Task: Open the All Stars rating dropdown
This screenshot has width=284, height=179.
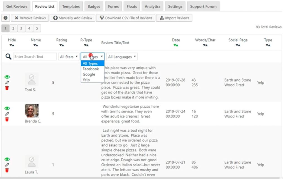Action: [x=69, y=57]
